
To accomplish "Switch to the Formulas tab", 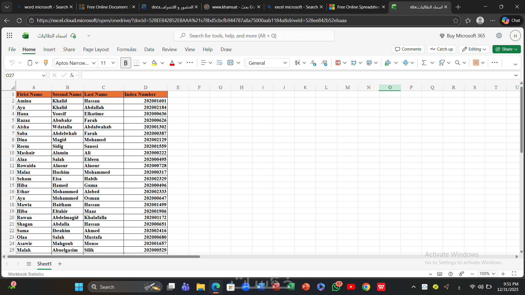I will click(x=127, y=49).
